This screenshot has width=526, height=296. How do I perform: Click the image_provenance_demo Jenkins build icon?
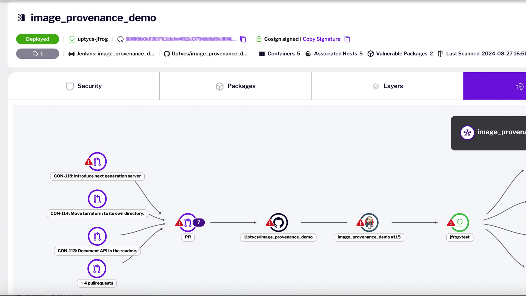point(369,222)
